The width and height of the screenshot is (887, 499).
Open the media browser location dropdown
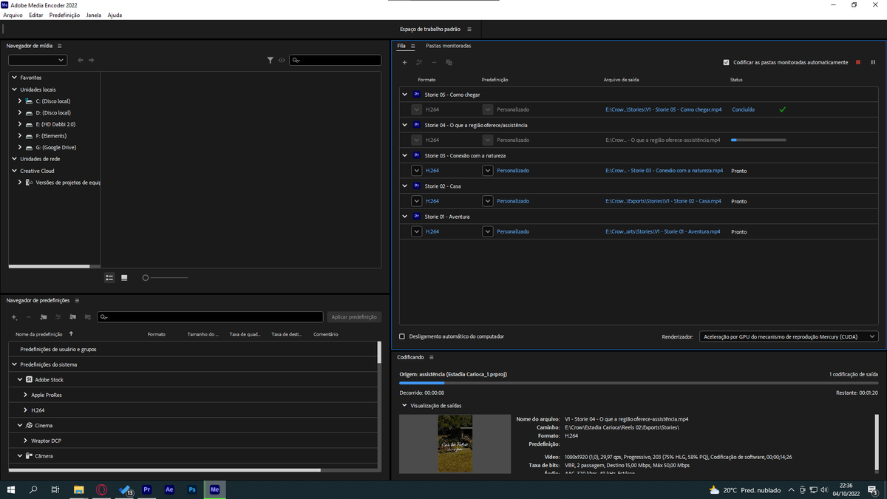[x=38, y=60]
